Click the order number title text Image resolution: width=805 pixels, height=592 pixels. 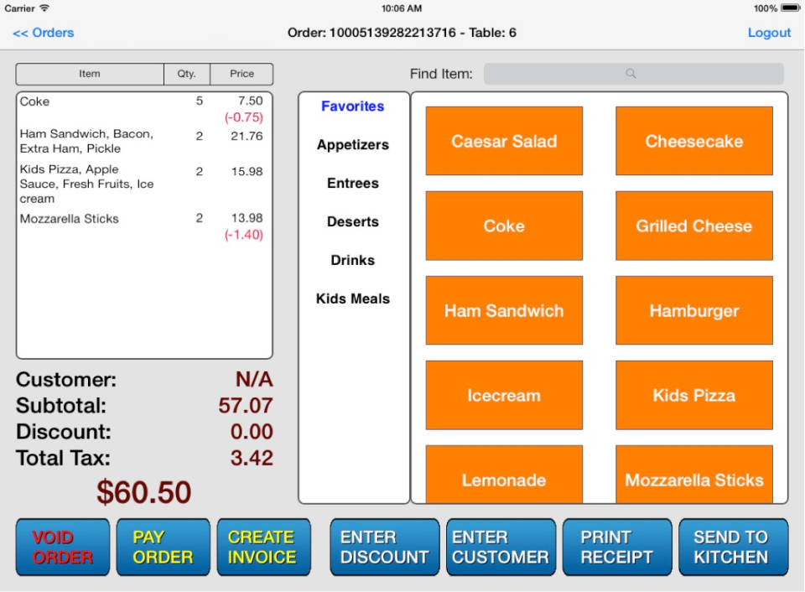click(x=402, y=33)
